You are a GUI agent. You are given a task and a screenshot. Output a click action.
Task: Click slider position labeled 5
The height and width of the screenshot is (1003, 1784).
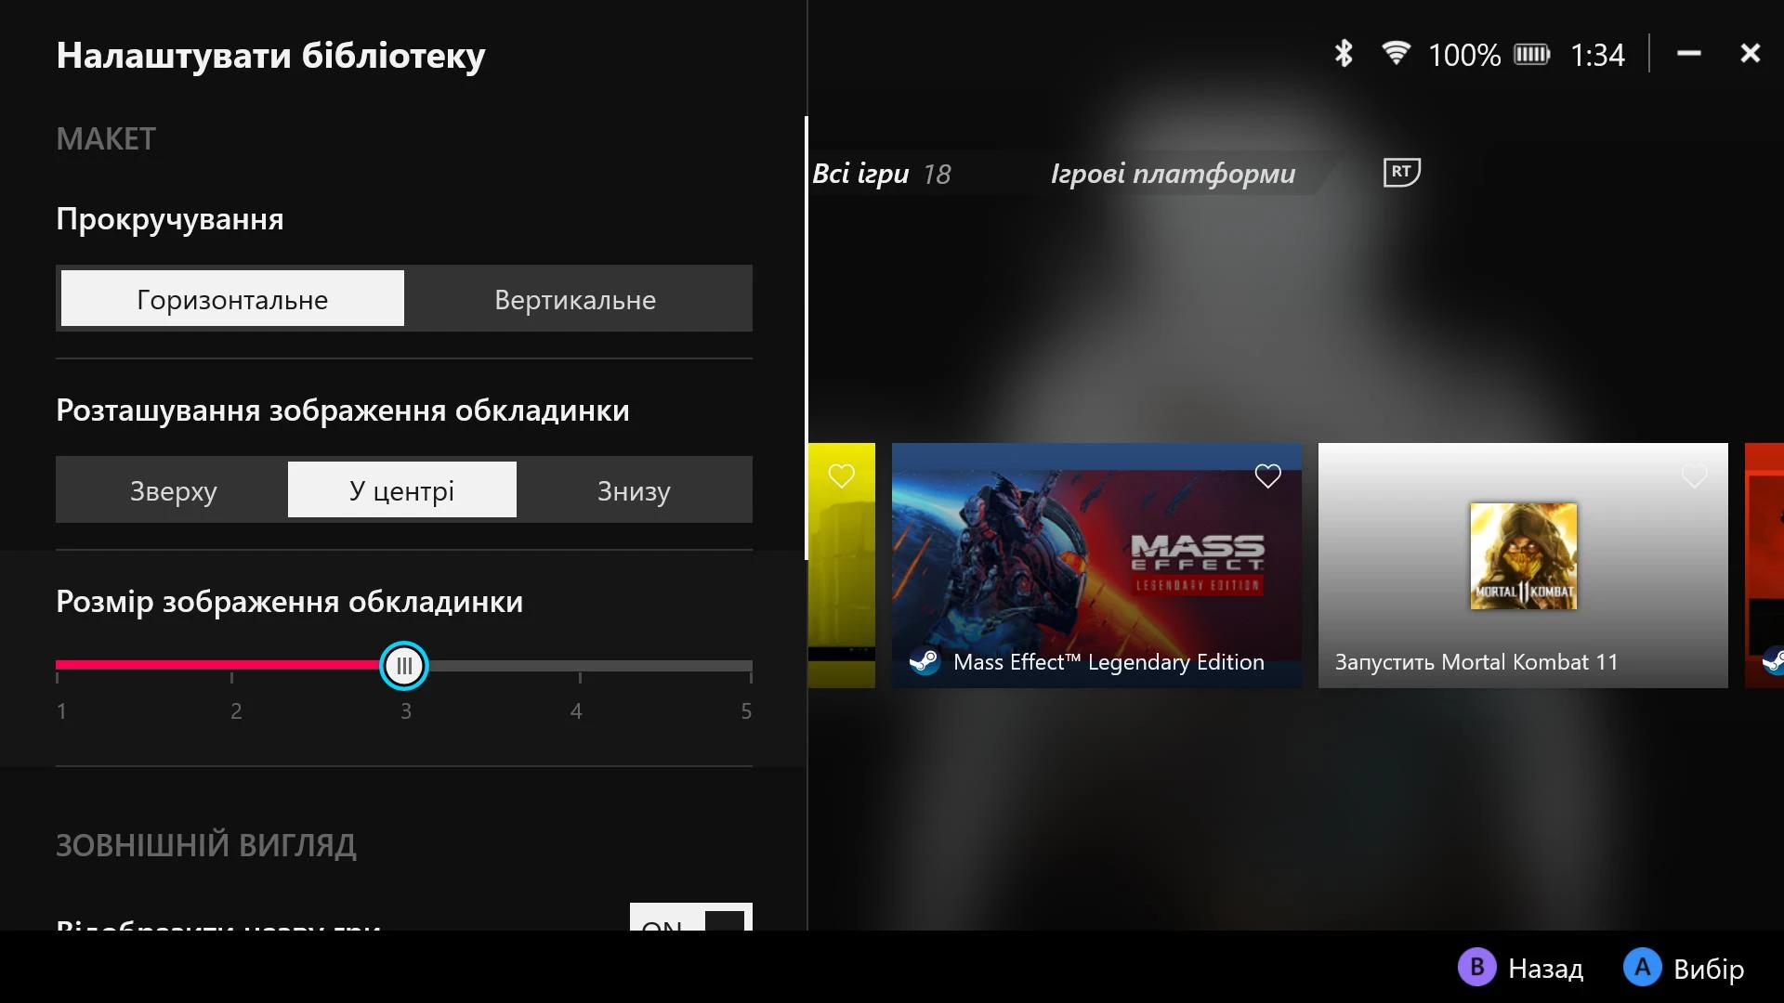(x=748, y=711)
